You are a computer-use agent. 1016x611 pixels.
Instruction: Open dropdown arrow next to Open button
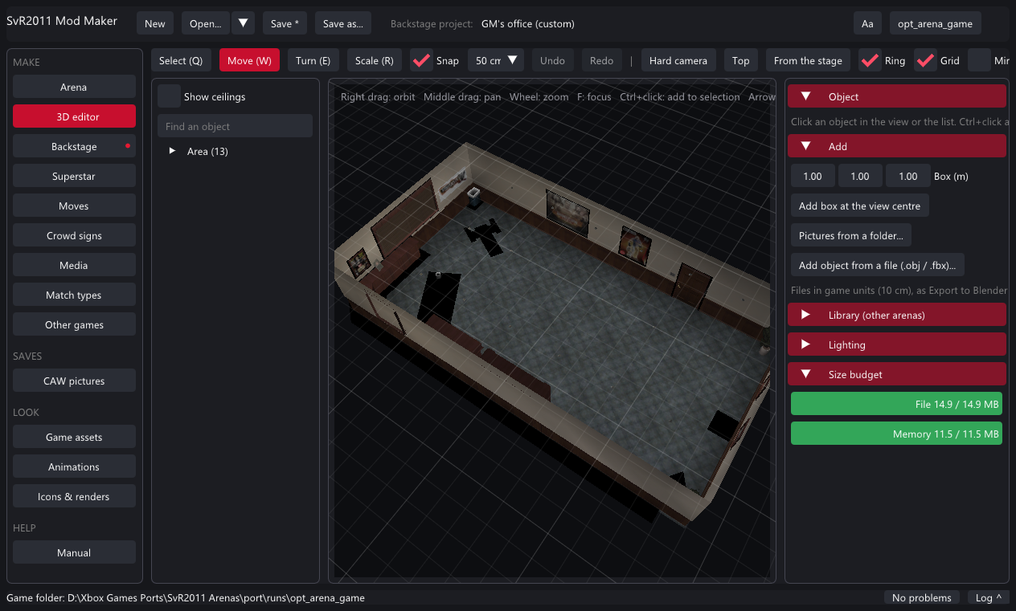[x=243, y=23]
